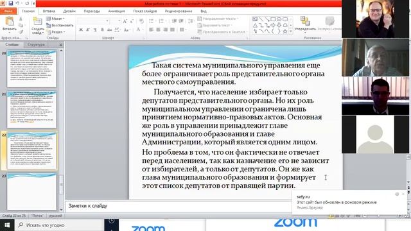Open the Рецензирование ribbon tab
Image resolution: width=411 pixels, height=231 pixels.
[x=179, y=11]
